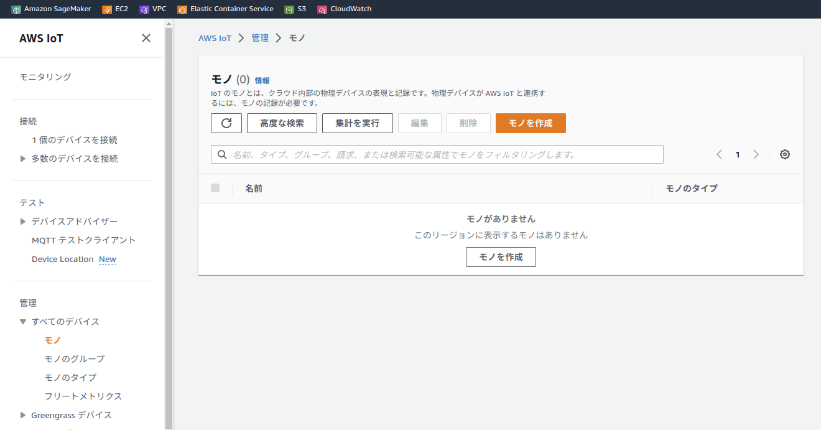Click モノがありません message
The height and width of the screenshot is (430, 821).
(x=501, y=219)
